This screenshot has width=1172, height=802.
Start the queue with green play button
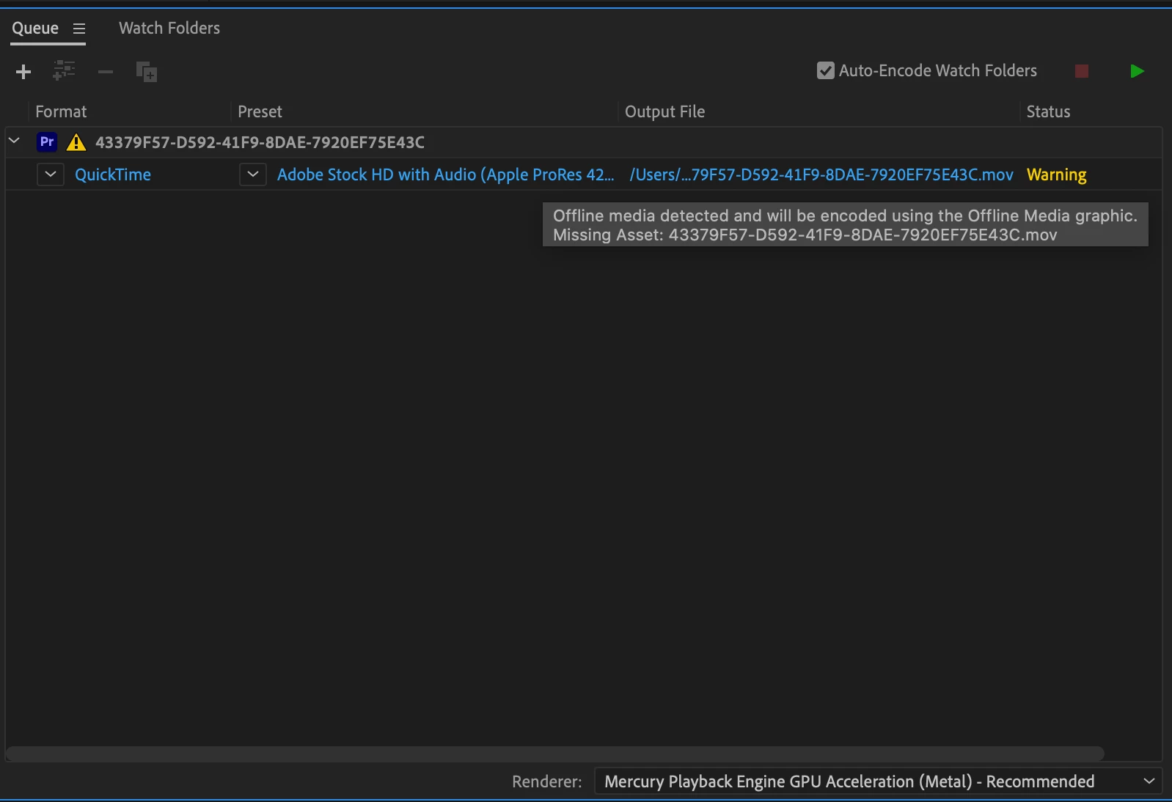1137,71
